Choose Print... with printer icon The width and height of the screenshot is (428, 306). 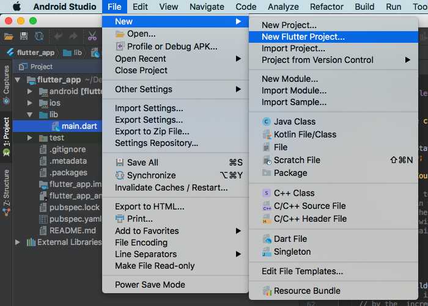click(175, 219)
